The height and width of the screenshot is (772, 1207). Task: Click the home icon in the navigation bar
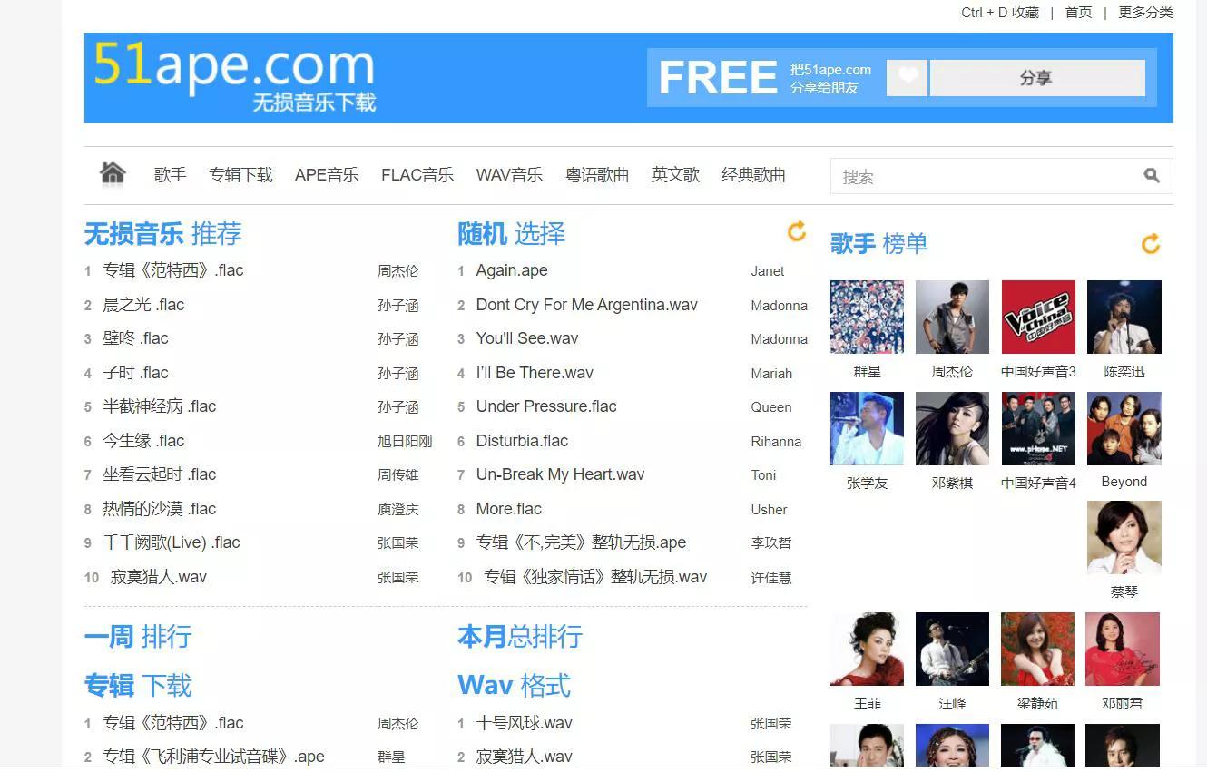(112, 173)
